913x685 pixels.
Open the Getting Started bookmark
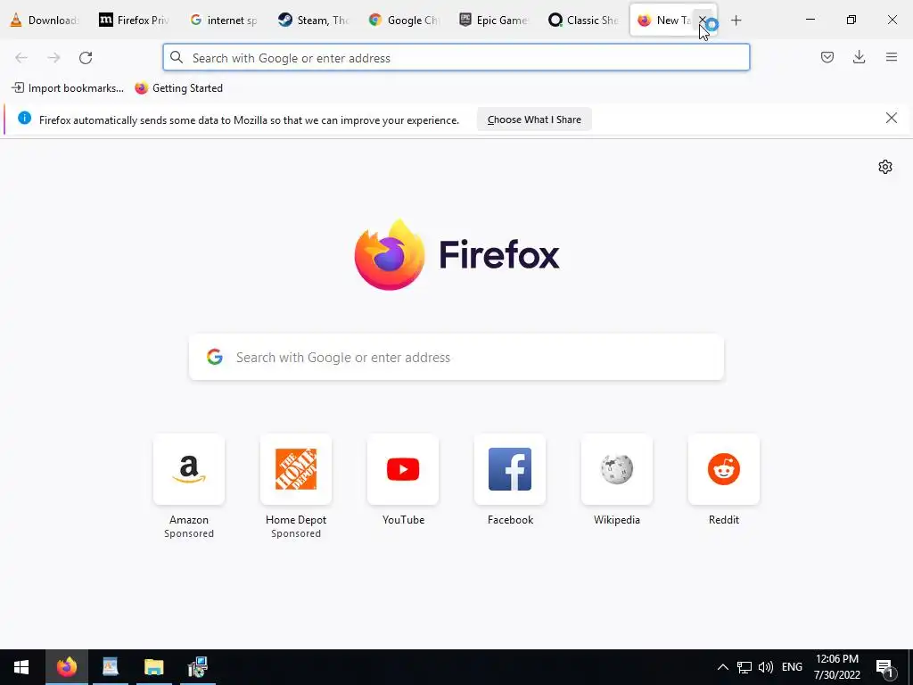click(178, 88)
